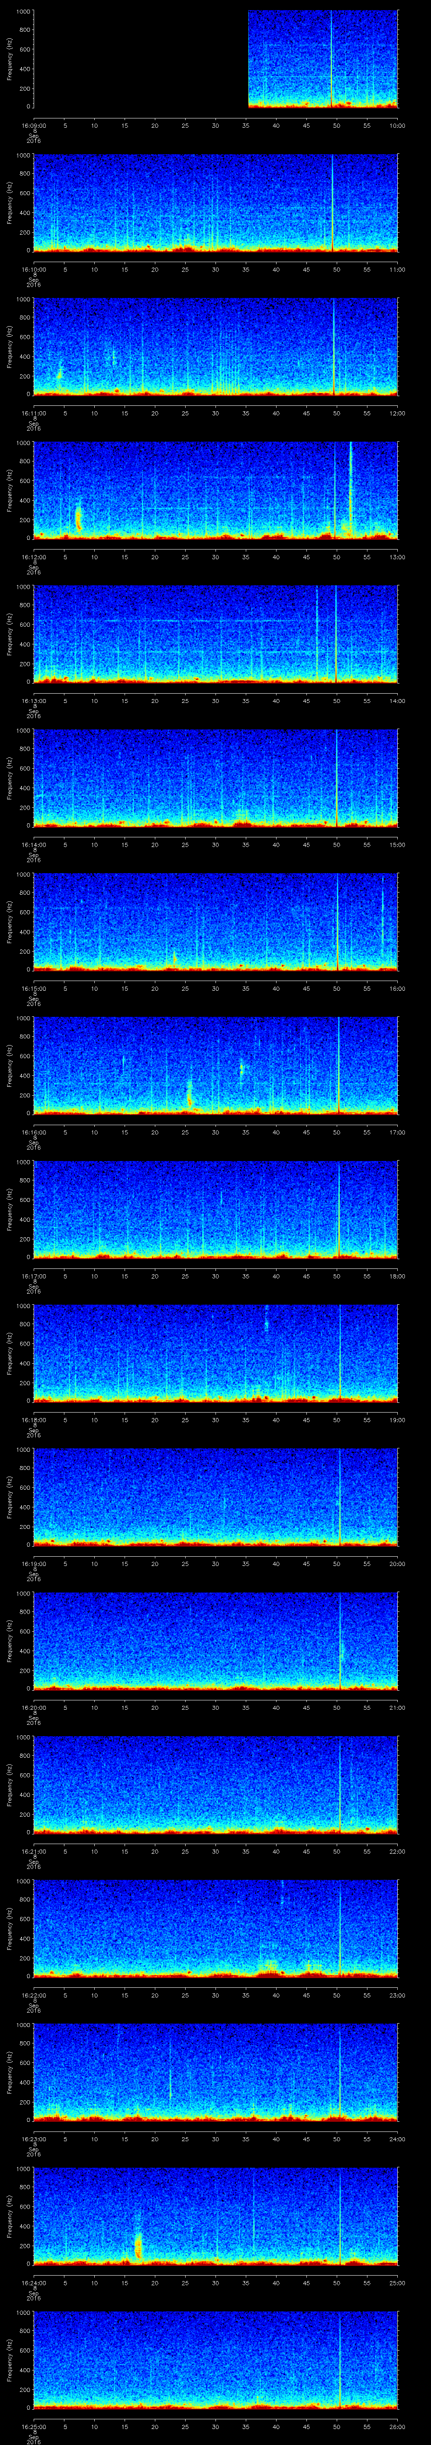Click the "16:11:00" start time label
The height and width of the screenshot is (2445, 431).
pos(33,413)
